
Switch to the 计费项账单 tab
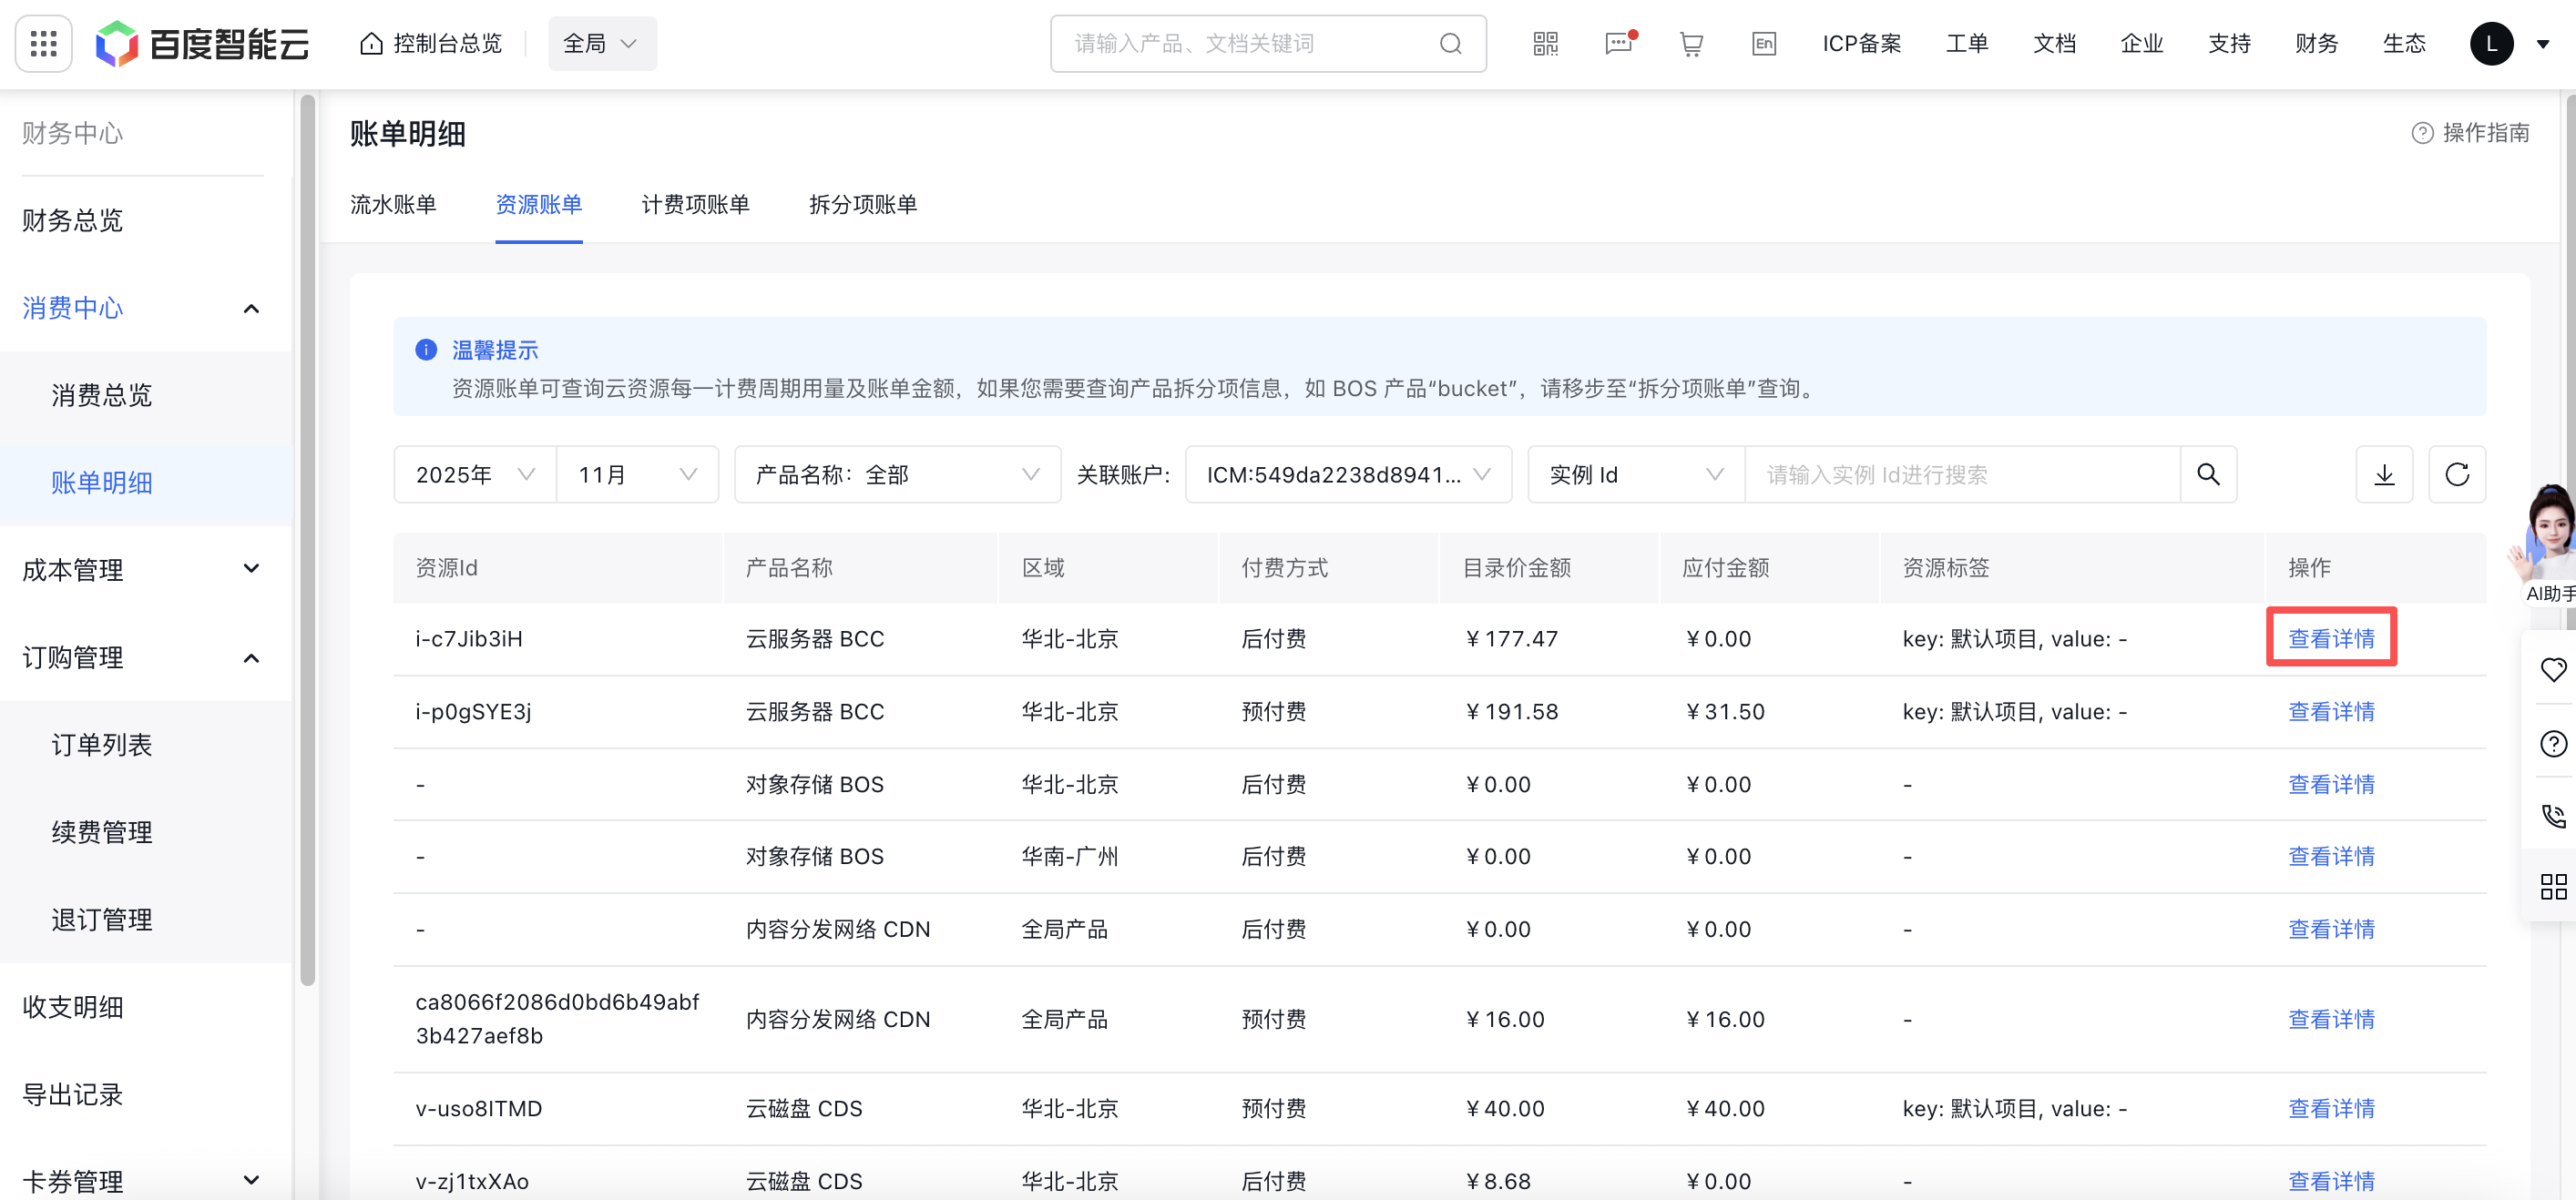(x=695, y=205)
